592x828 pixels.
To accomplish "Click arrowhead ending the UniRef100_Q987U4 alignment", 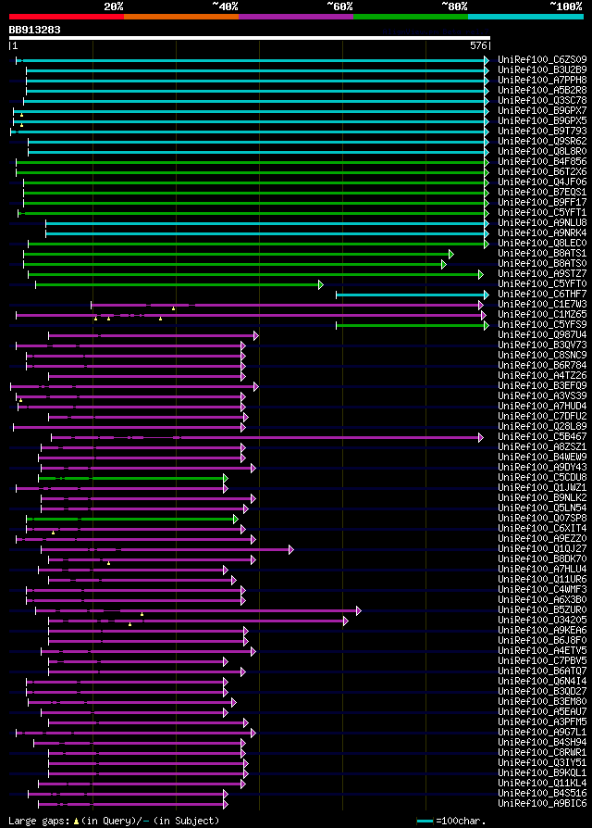I will click(x=256, y=336).
